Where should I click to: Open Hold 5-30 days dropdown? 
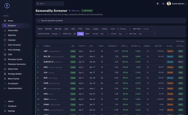(x=124, y=29)
